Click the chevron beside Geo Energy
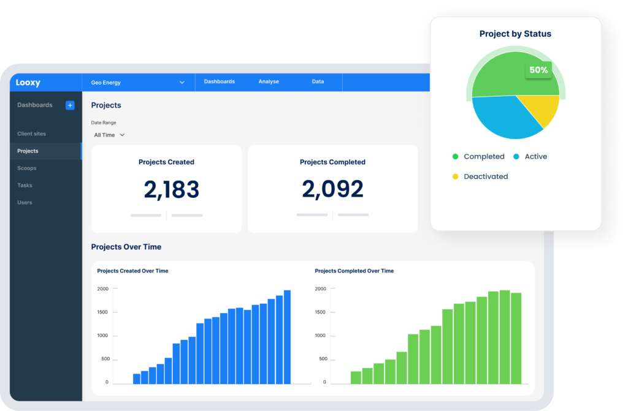 pos(182,82)
